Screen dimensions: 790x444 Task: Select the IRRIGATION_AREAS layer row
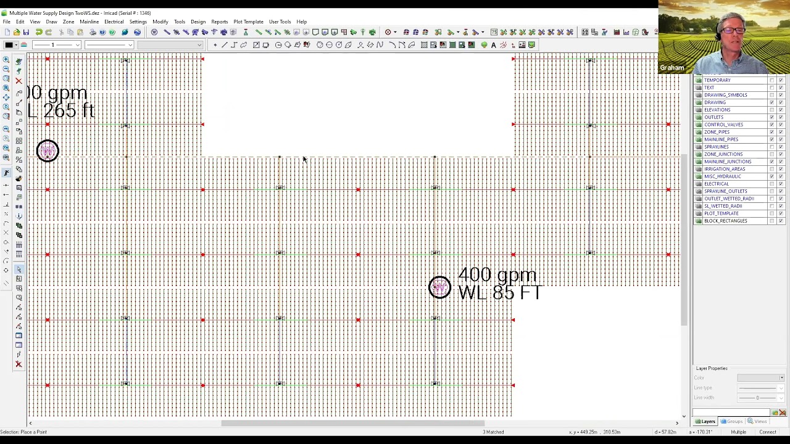725,169
